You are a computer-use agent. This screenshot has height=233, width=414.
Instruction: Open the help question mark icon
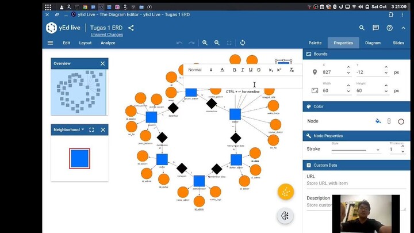[x=389, y=28]
